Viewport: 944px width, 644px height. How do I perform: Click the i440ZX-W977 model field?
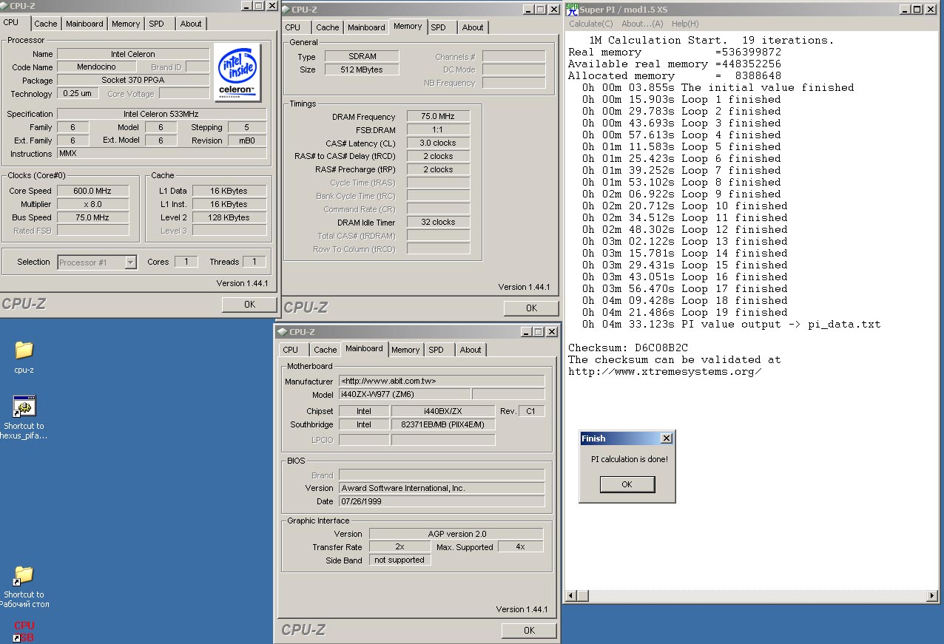[x=404, y=394]
